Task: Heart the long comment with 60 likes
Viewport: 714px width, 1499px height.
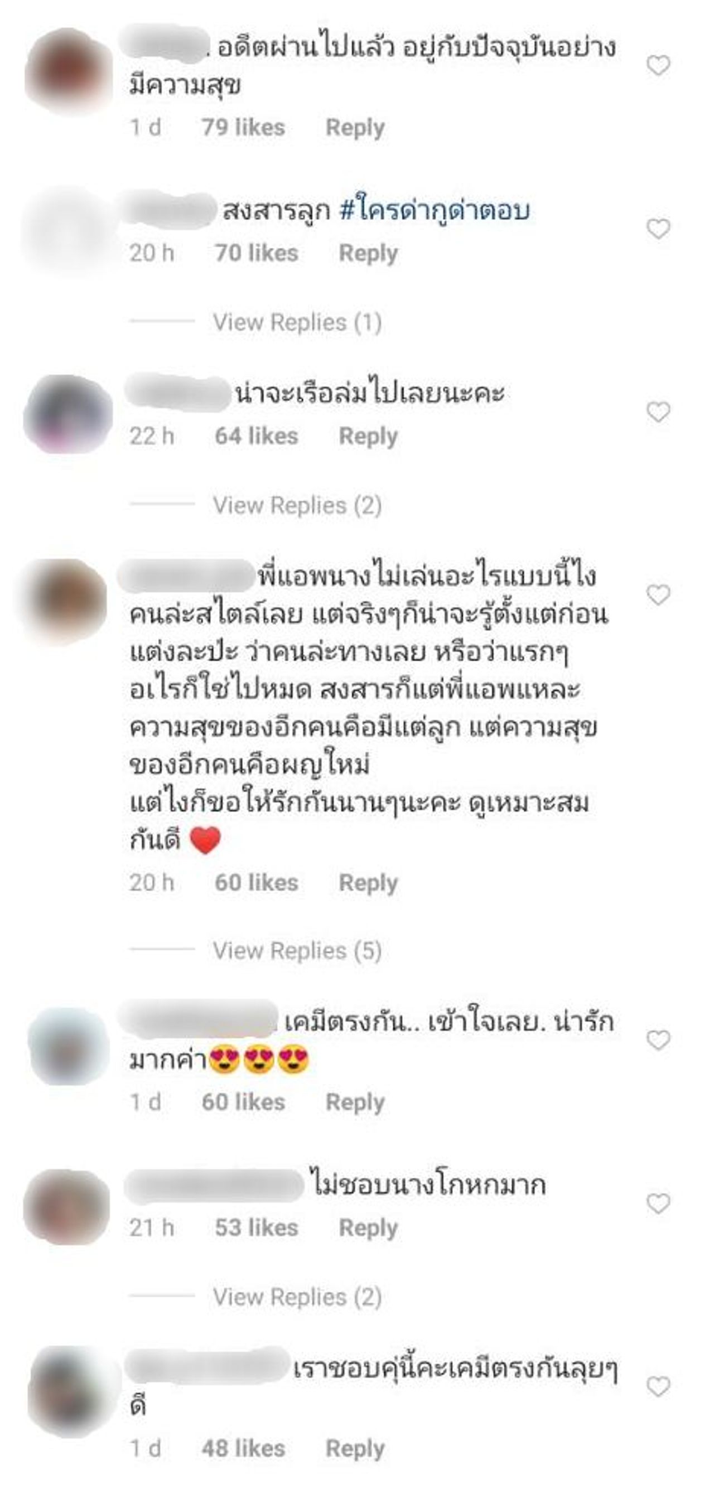Action: click(658, 594)
